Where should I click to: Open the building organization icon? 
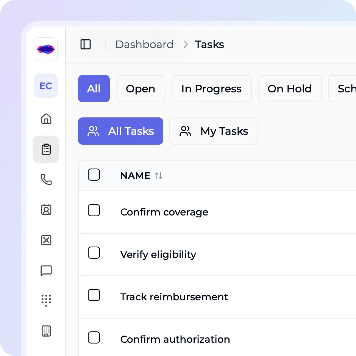(46, 331)
